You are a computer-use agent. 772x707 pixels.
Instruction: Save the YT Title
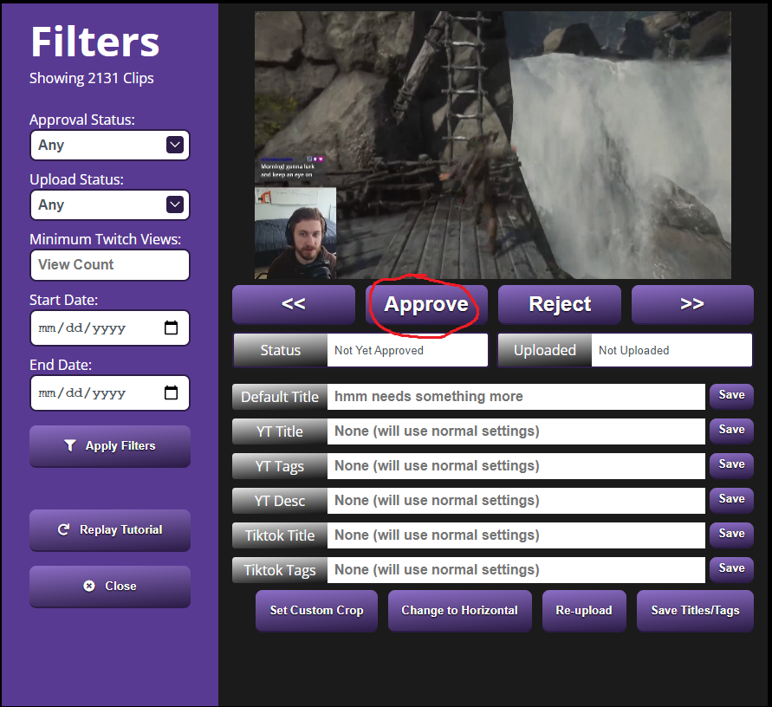click(731, 430)
